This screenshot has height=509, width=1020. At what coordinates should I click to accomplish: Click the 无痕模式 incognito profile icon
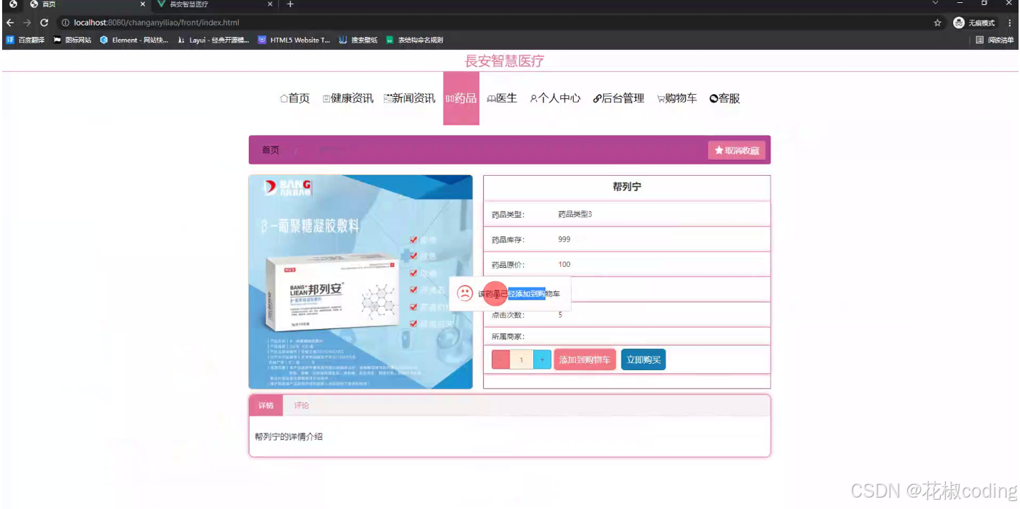(974, 23)
